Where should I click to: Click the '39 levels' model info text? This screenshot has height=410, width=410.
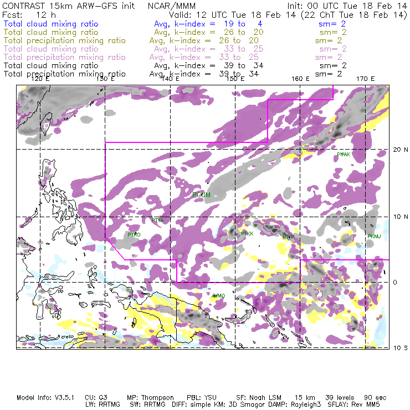340,398
